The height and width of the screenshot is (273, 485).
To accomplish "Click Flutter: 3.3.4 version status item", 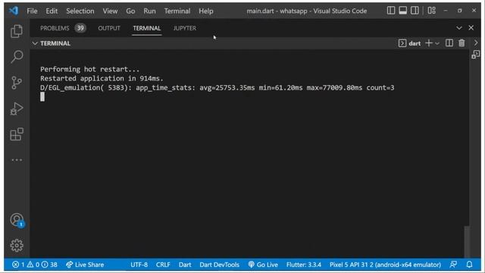I will click(304, 265).
